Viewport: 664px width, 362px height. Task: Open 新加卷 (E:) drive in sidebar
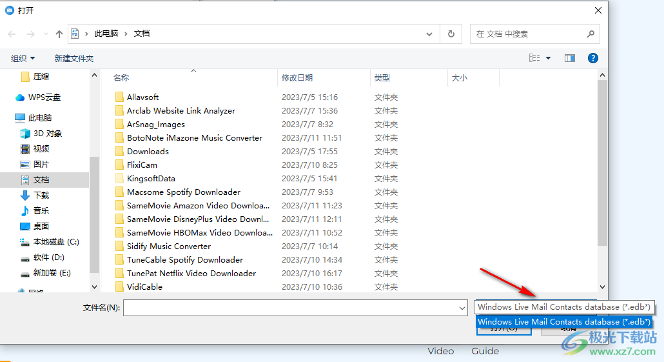tap(52, 273)
